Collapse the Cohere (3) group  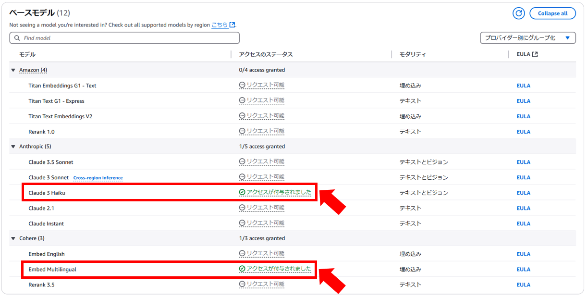[x=13, y=238]
